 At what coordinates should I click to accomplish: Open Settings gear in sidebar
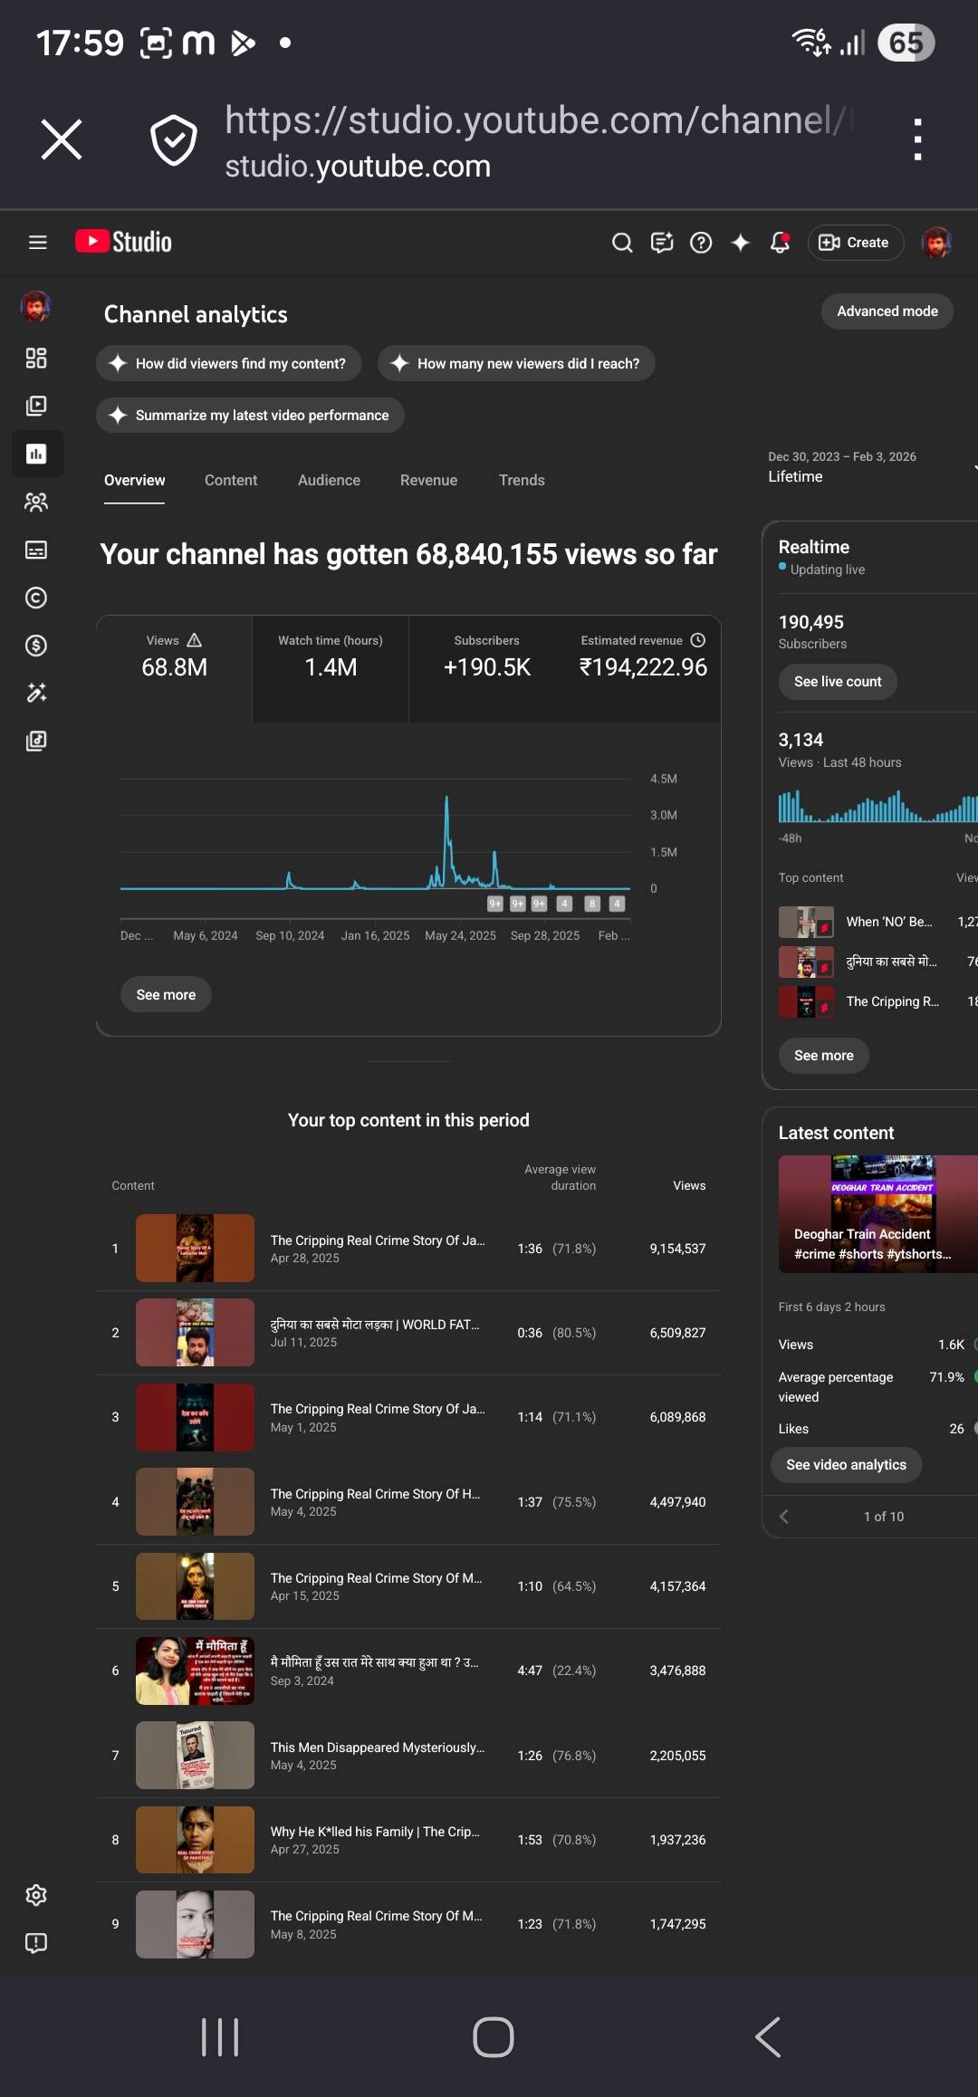pyautogui.click(x=36, y=1895)
